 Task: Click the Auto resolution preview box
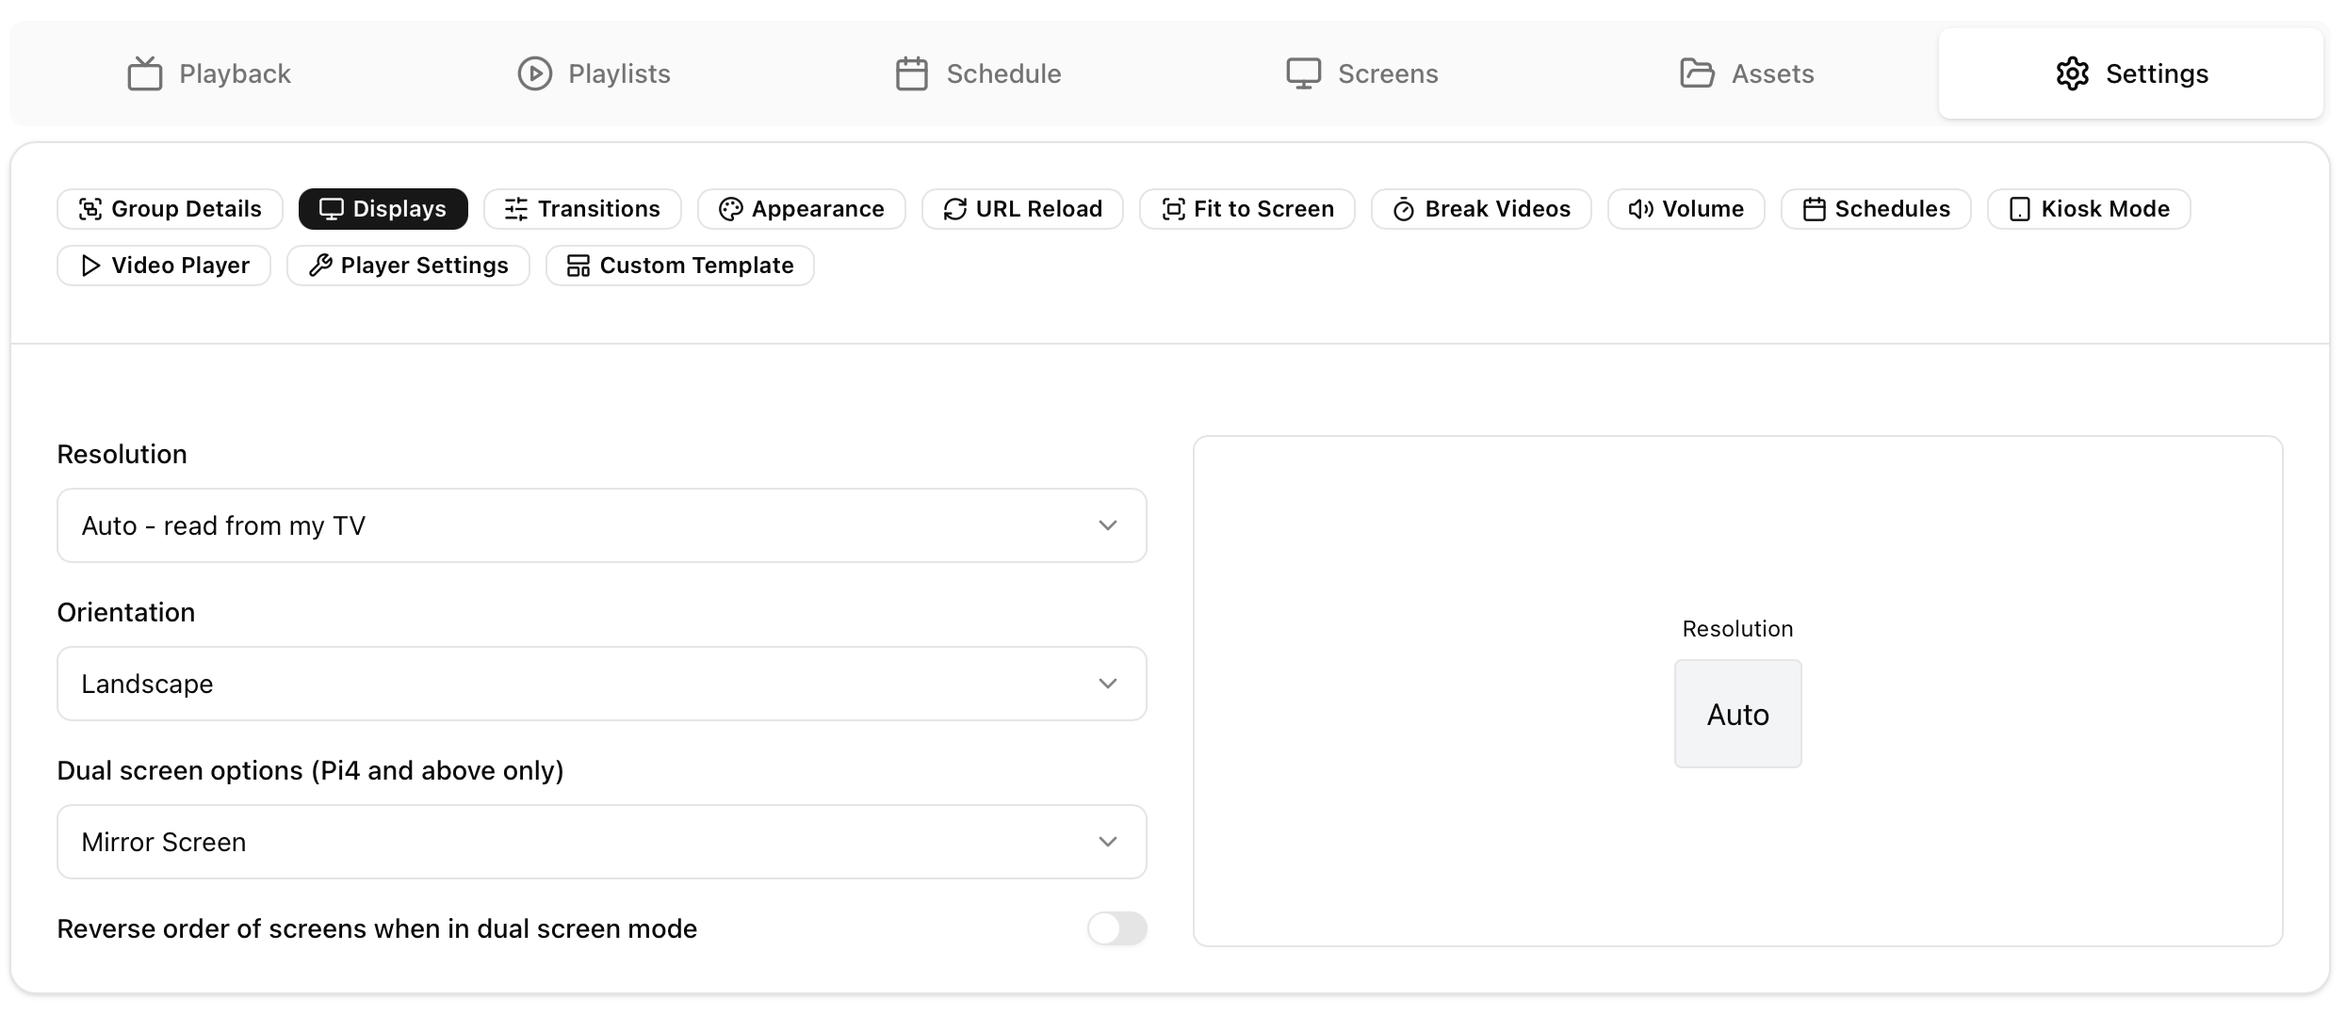[1737, 714]
